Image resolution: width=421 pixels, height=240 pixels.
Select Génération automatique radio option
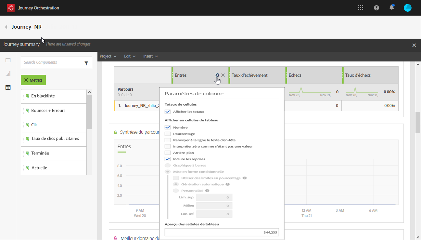176,184
